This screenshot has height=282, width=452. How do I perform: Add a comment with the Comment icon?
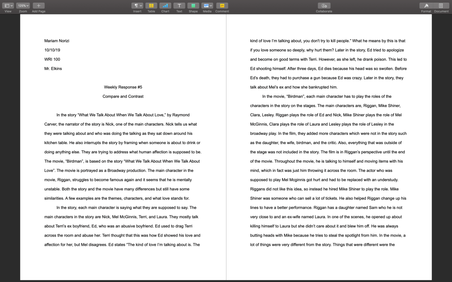click(x=222, y=6)
